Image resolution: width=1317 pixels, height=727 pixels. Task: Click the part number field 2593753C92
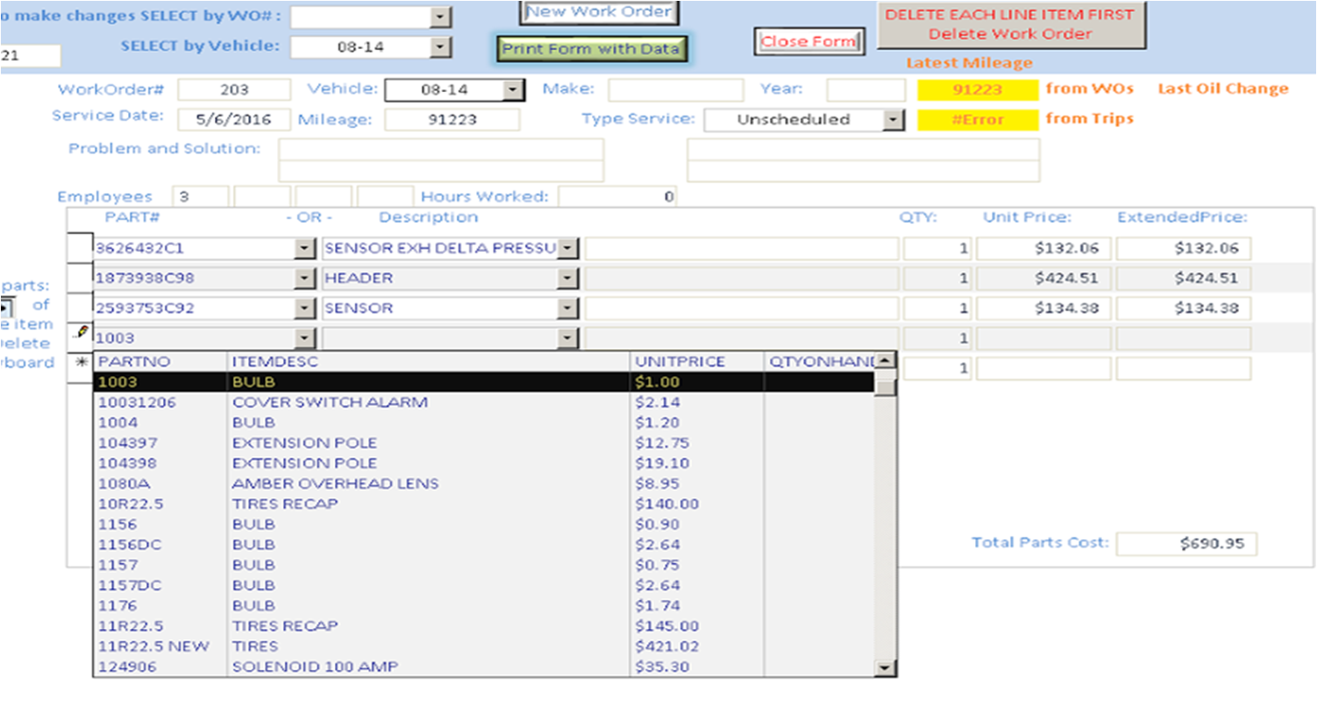(x=194, y=308)
